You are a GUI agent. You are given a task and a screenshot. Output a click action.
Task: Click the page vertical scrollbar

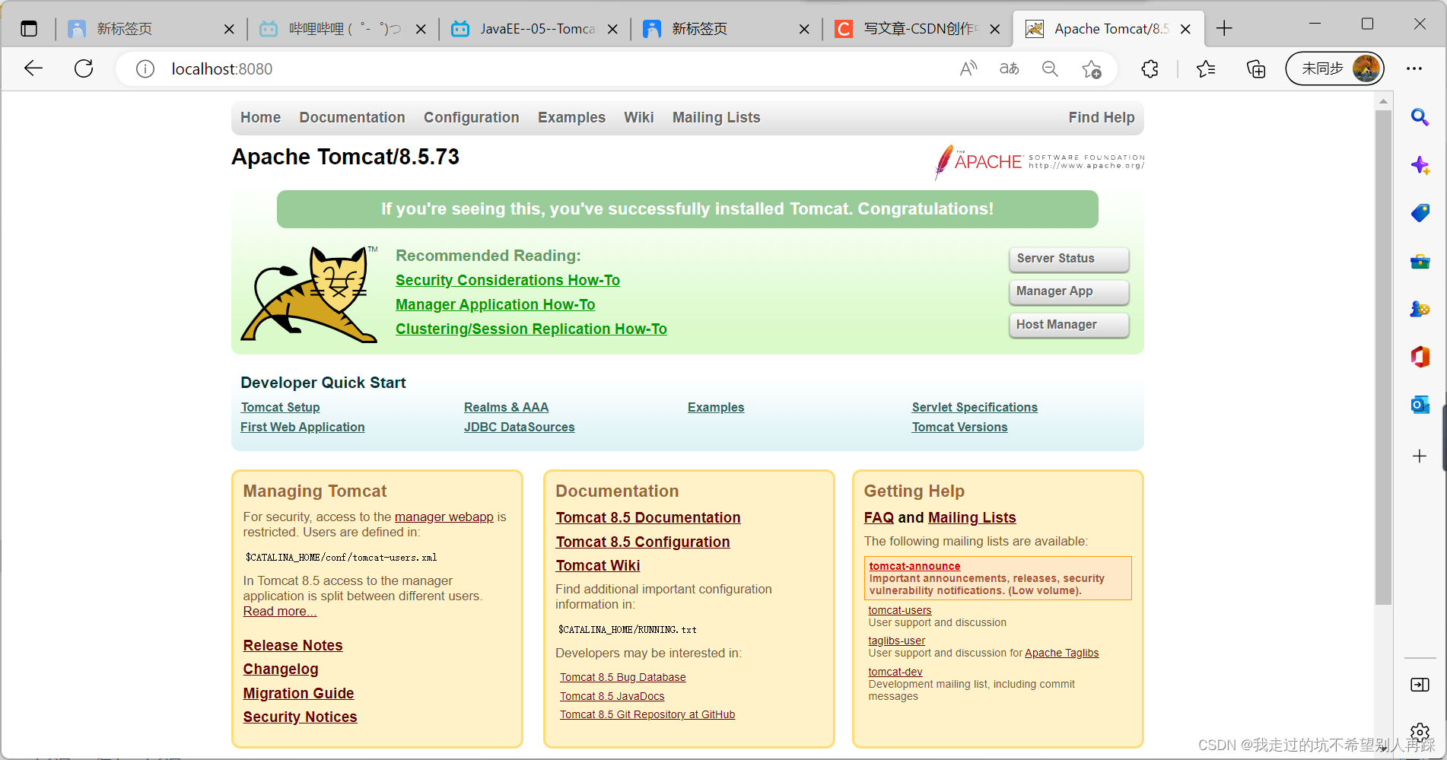(1383, 358)
